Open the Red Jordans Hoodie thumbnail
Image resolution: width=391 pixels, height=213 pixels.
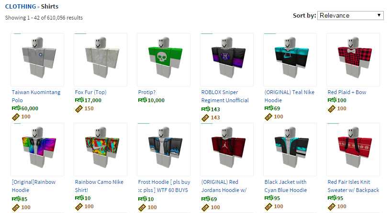[227, 149]
